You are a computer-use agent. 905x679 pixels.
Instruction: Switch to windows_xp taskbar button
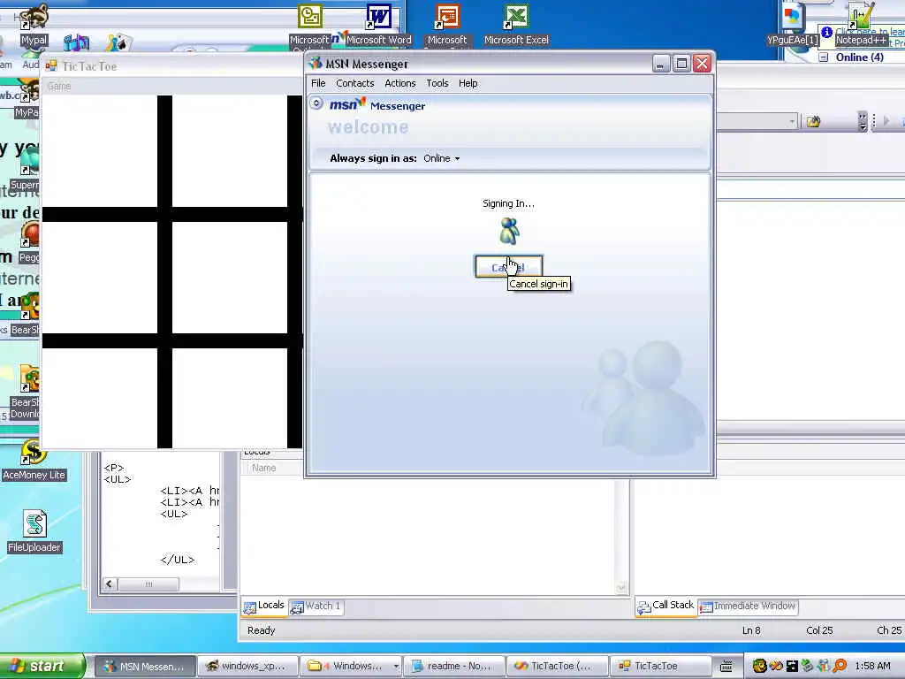[247, 667]
